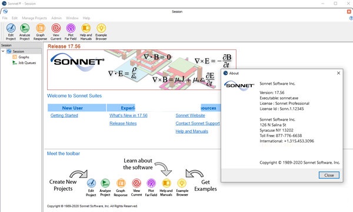Follow the Getting Started link
The width and height of the screenshot is (353, 212).
tap(64, 115)
